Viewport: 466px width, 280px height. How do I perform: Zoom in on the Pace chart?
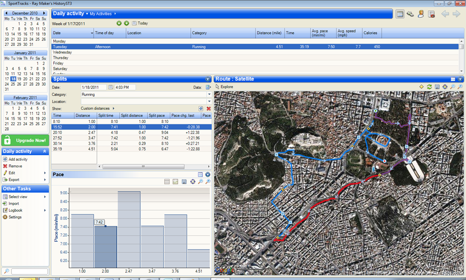(x=208, y=182)
